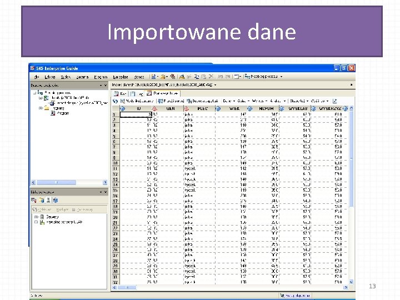This screenshot has height=300, width=400.
Task: Click the character type icon of GEN column
Action: pyautogui.click(x=154, y=108)
